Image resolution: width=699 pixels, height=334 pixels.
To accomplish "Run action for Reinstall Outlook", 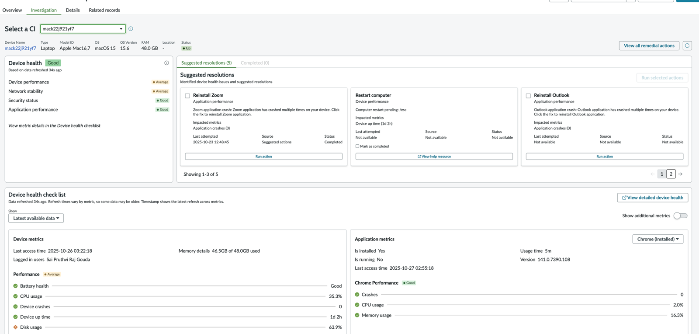I will pos(605,157).
